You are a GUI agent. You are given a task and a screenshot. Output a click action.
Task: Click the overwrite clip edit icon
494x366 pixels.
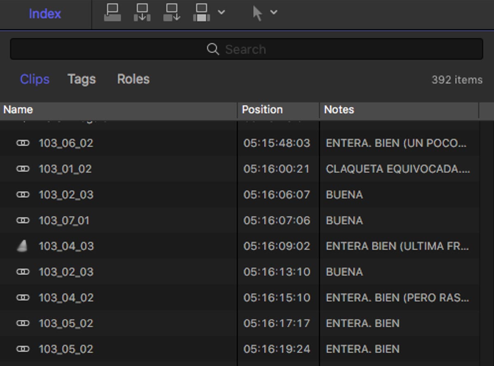coord(202,13)
